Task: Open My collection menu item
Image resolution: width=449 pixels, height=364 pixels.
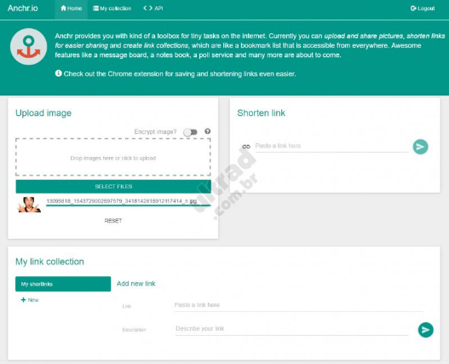Action: [x=112, y=9]
